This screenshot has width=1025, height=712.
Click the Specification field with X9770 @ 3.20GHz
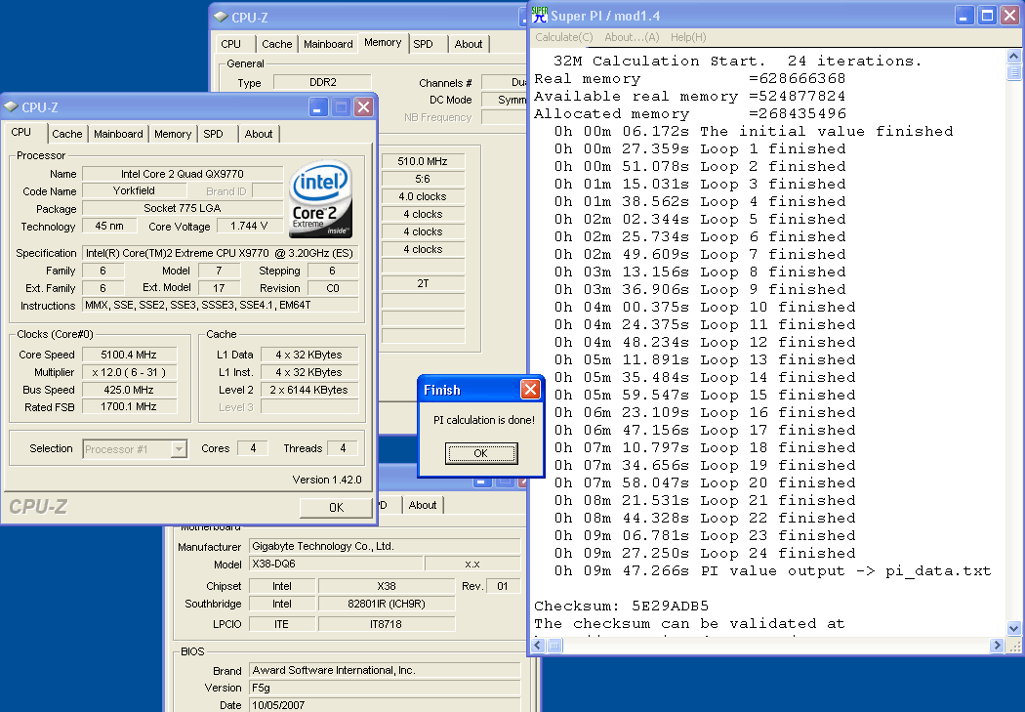click(221, 253)
